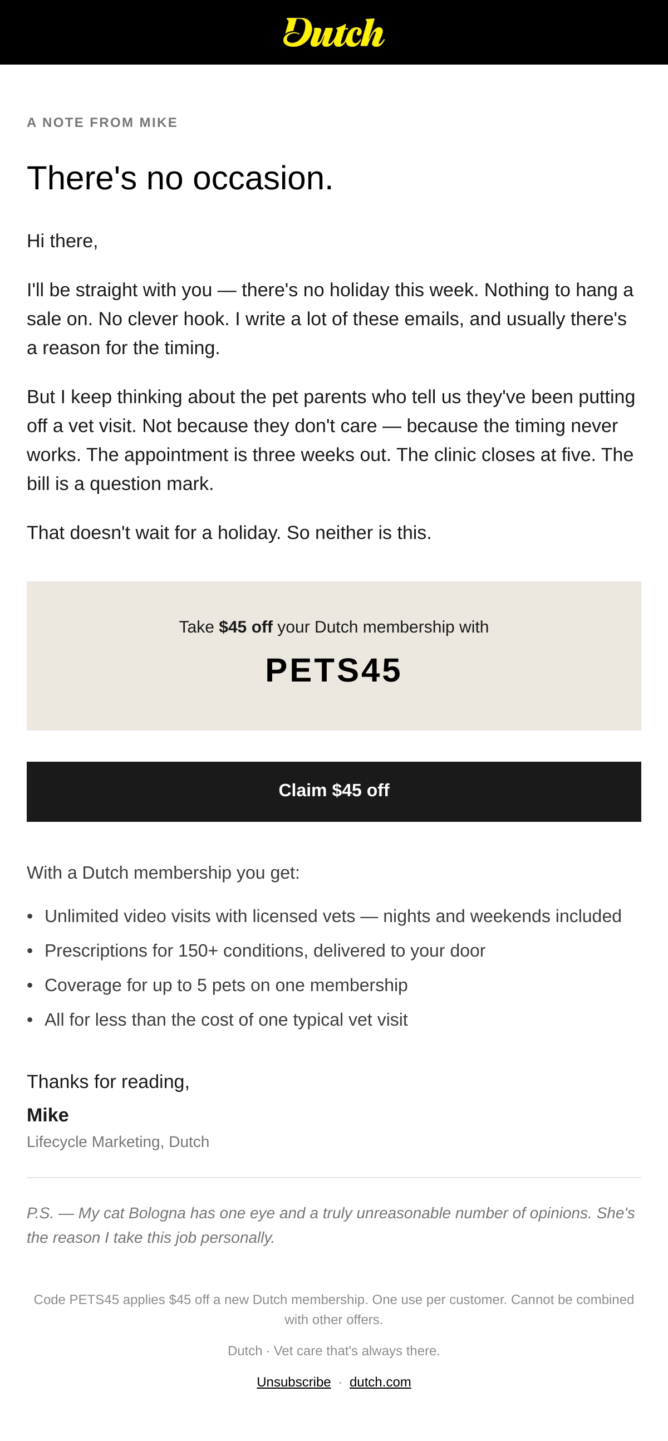
Task: Click the "A NOTE FROM MIKE" label
Action: click(102, 122)
